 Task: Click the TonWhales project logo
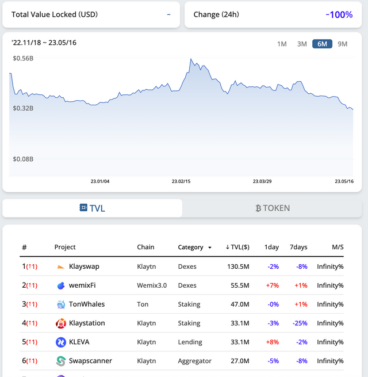(61, 304)
